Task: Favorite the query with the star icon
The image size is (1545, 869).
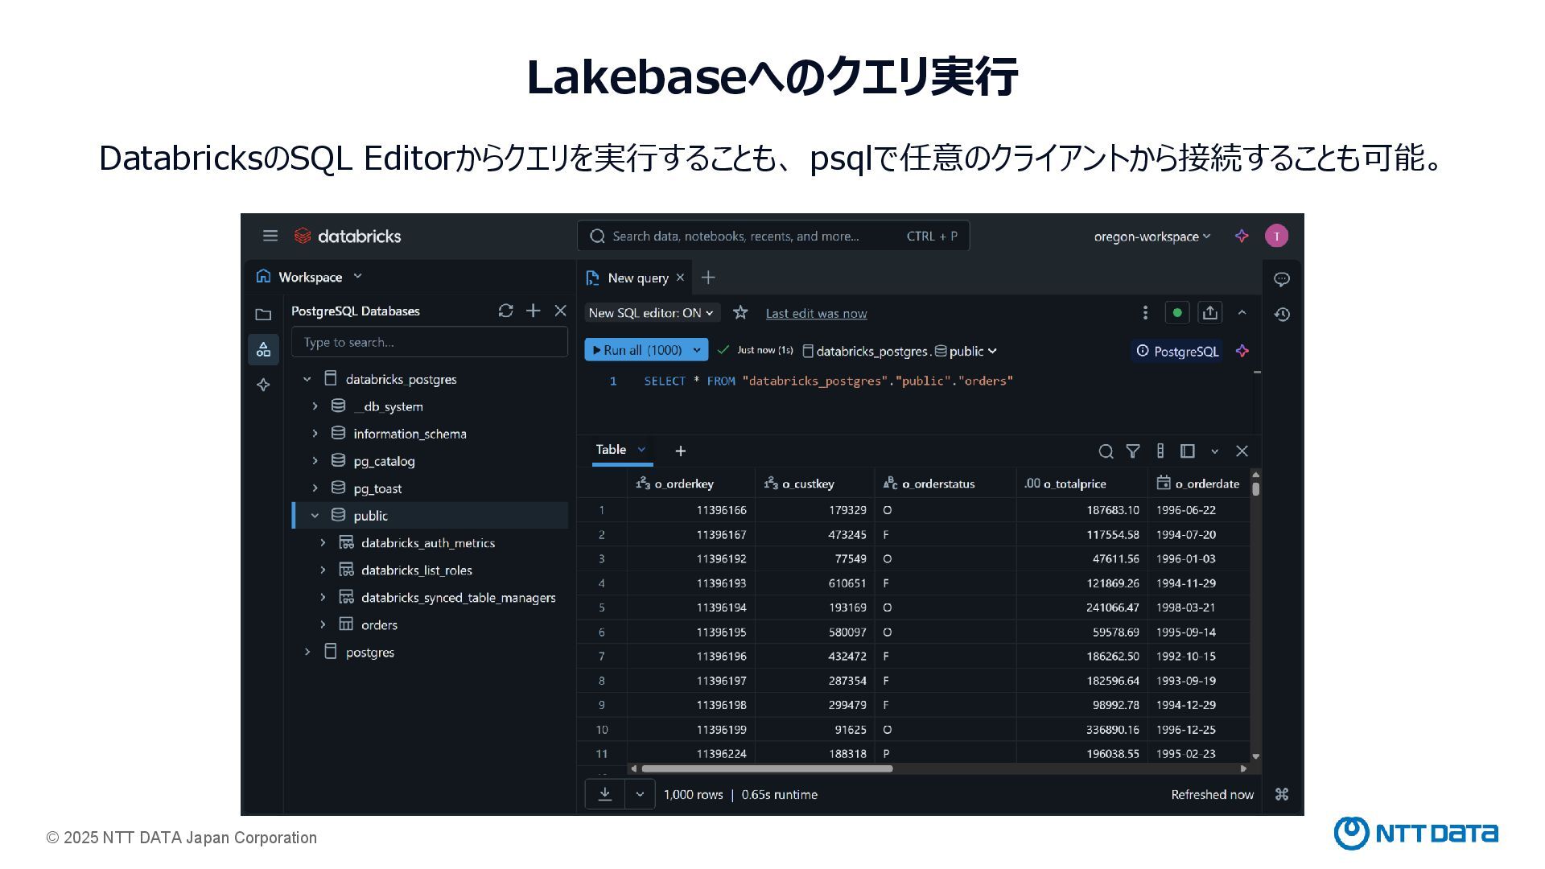Action: [740, 312]
